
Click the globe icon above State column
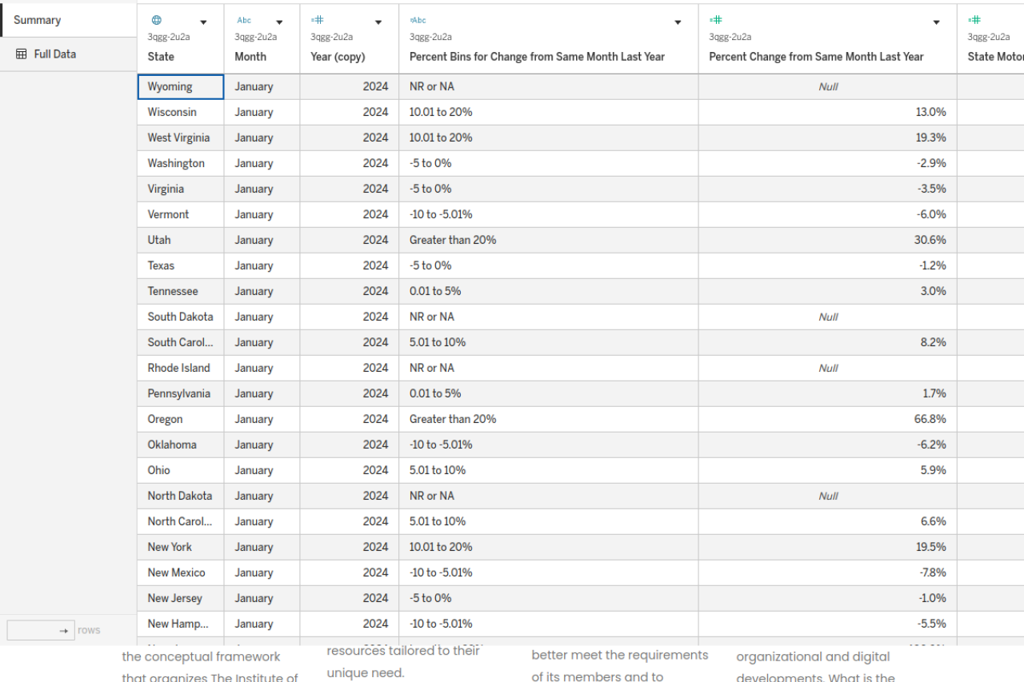[156, 21]
